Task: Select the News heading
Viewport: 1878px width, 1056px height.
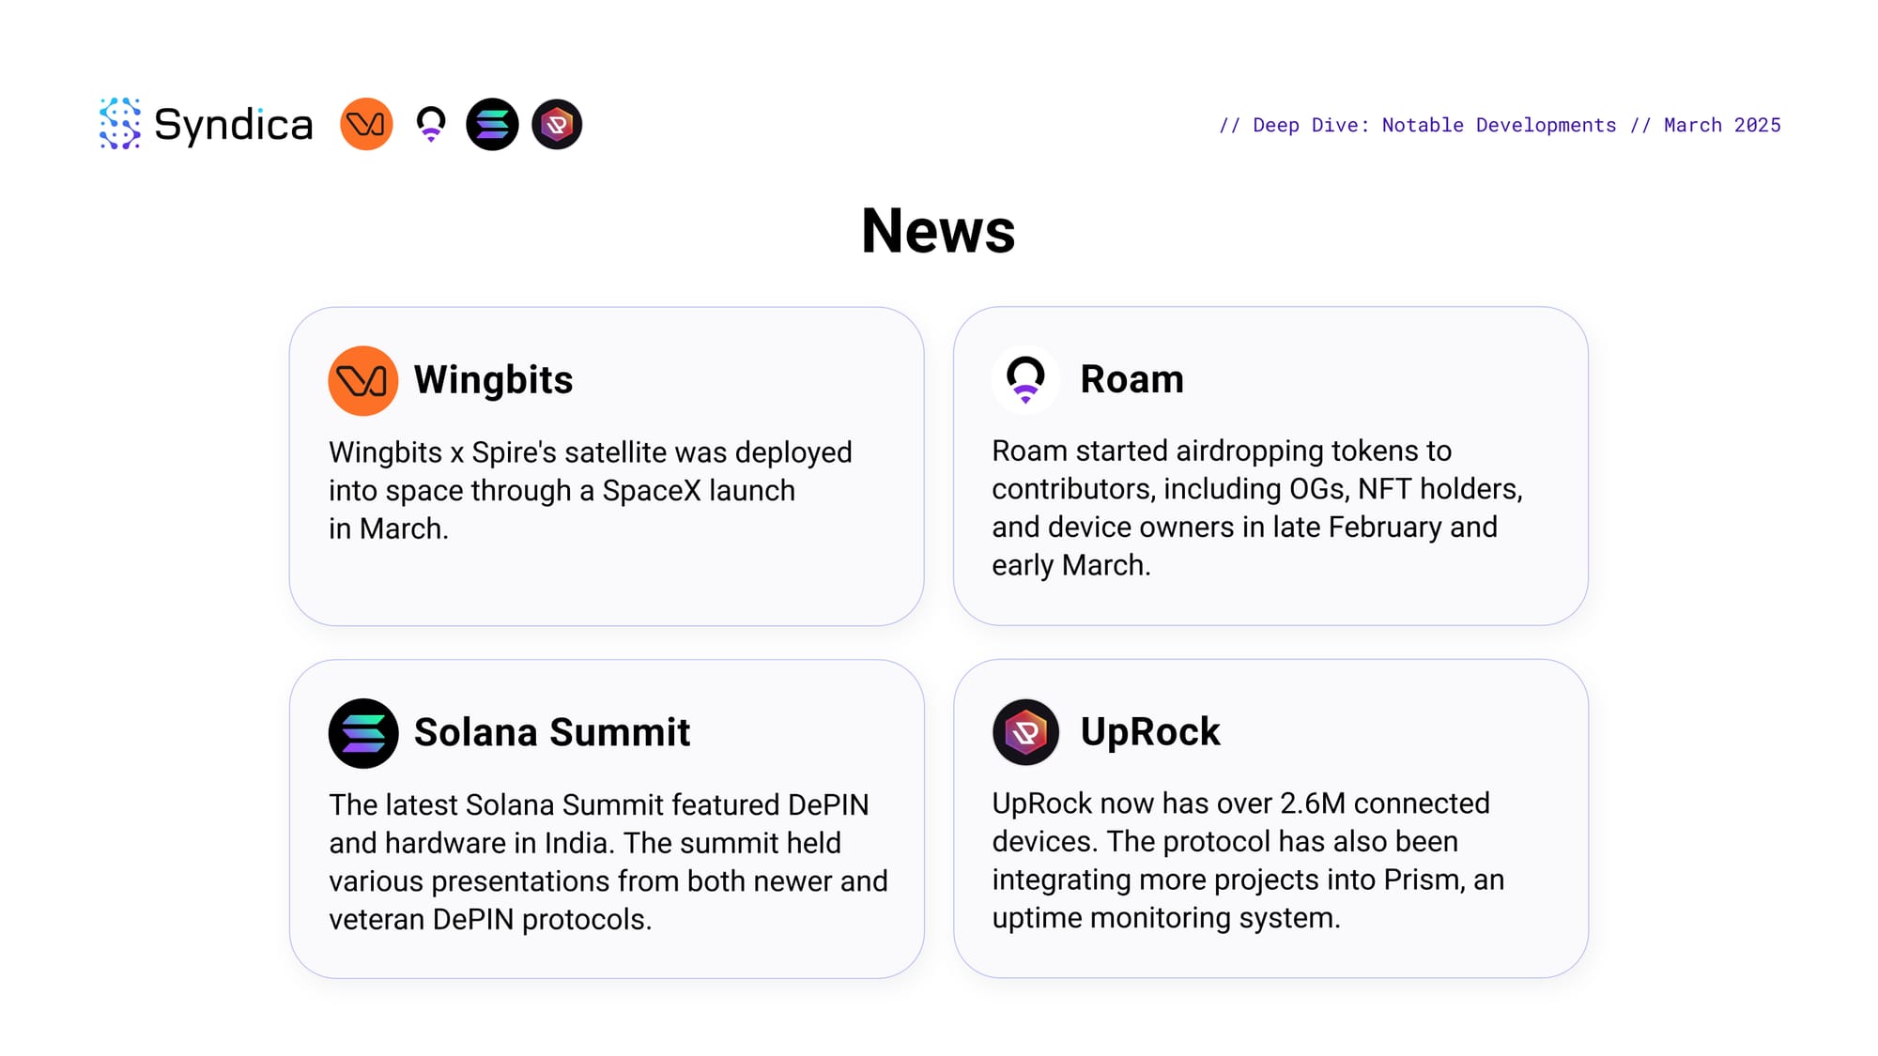Action: pos(938,231)
